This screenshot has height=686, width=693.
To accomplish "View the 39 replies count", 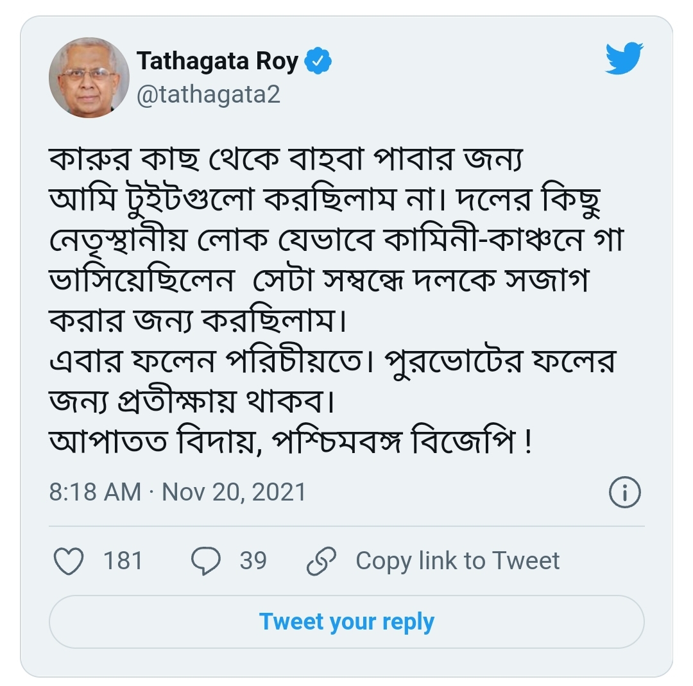I will [x=253, y=560].
